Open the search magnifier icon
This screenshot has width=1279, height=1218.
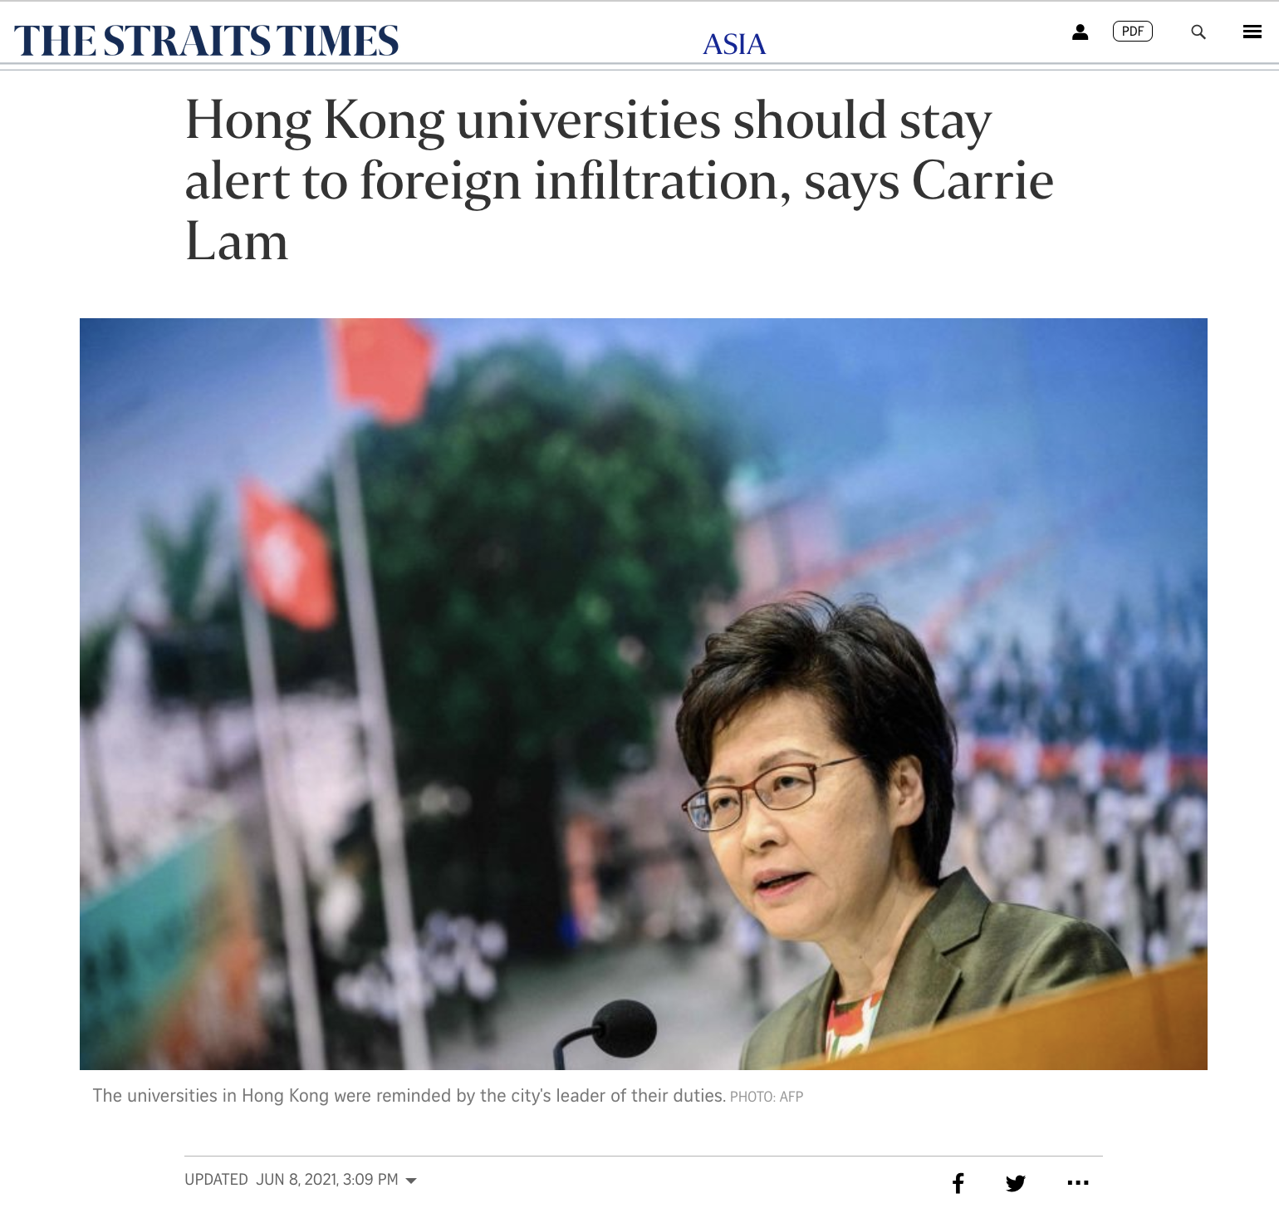(1198, 32)
